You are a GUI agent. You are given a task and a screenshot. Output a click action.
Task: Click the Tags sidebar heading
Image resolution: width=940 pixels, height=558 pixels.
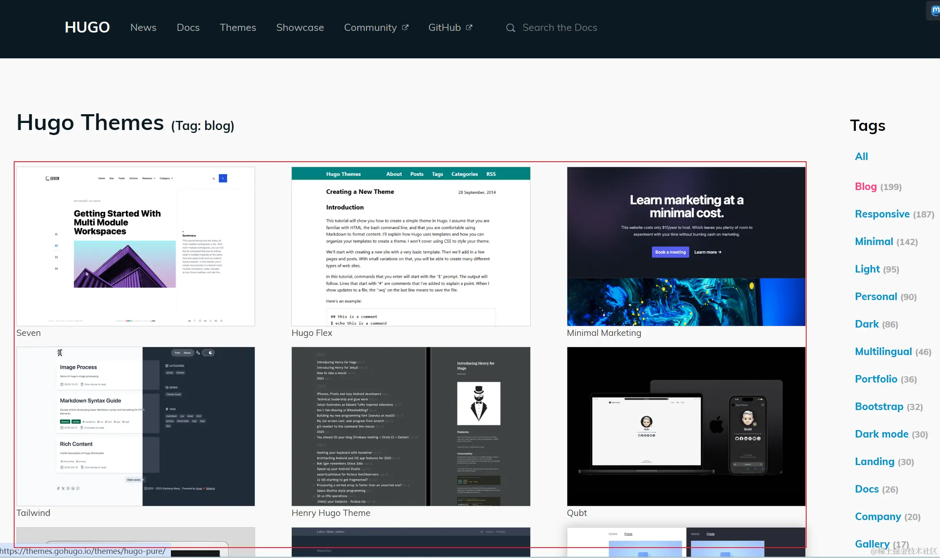tap(867, 125)
